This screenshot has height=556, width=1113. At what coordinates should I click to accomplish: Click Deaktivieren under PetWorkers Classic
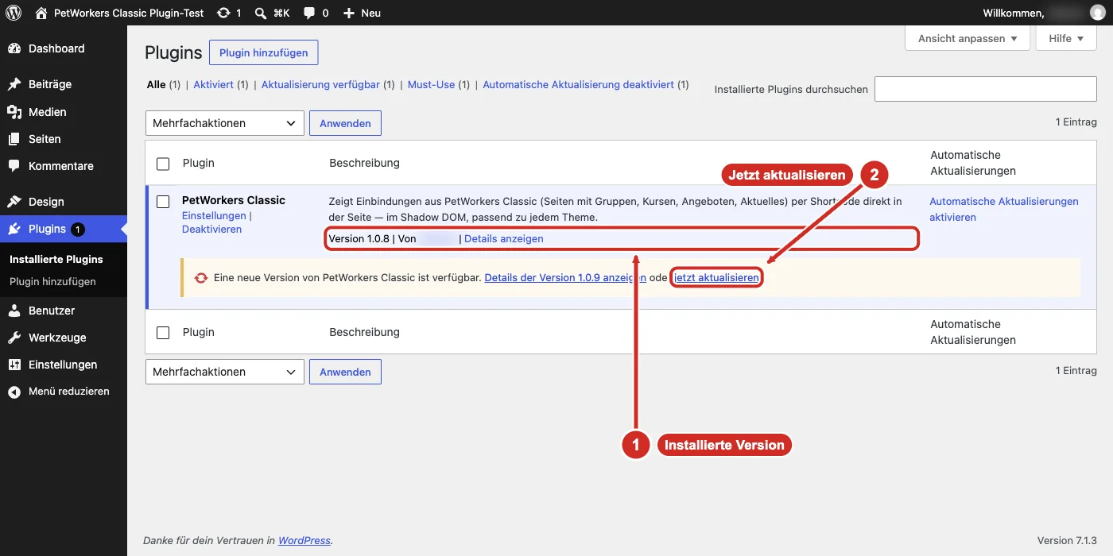pyautogui.click(x=212, y=229)
